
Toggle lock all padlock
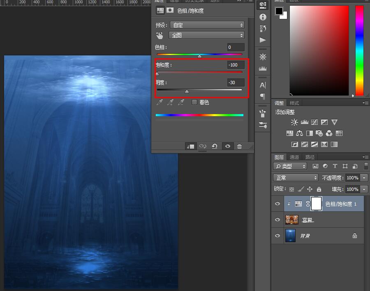319,189
